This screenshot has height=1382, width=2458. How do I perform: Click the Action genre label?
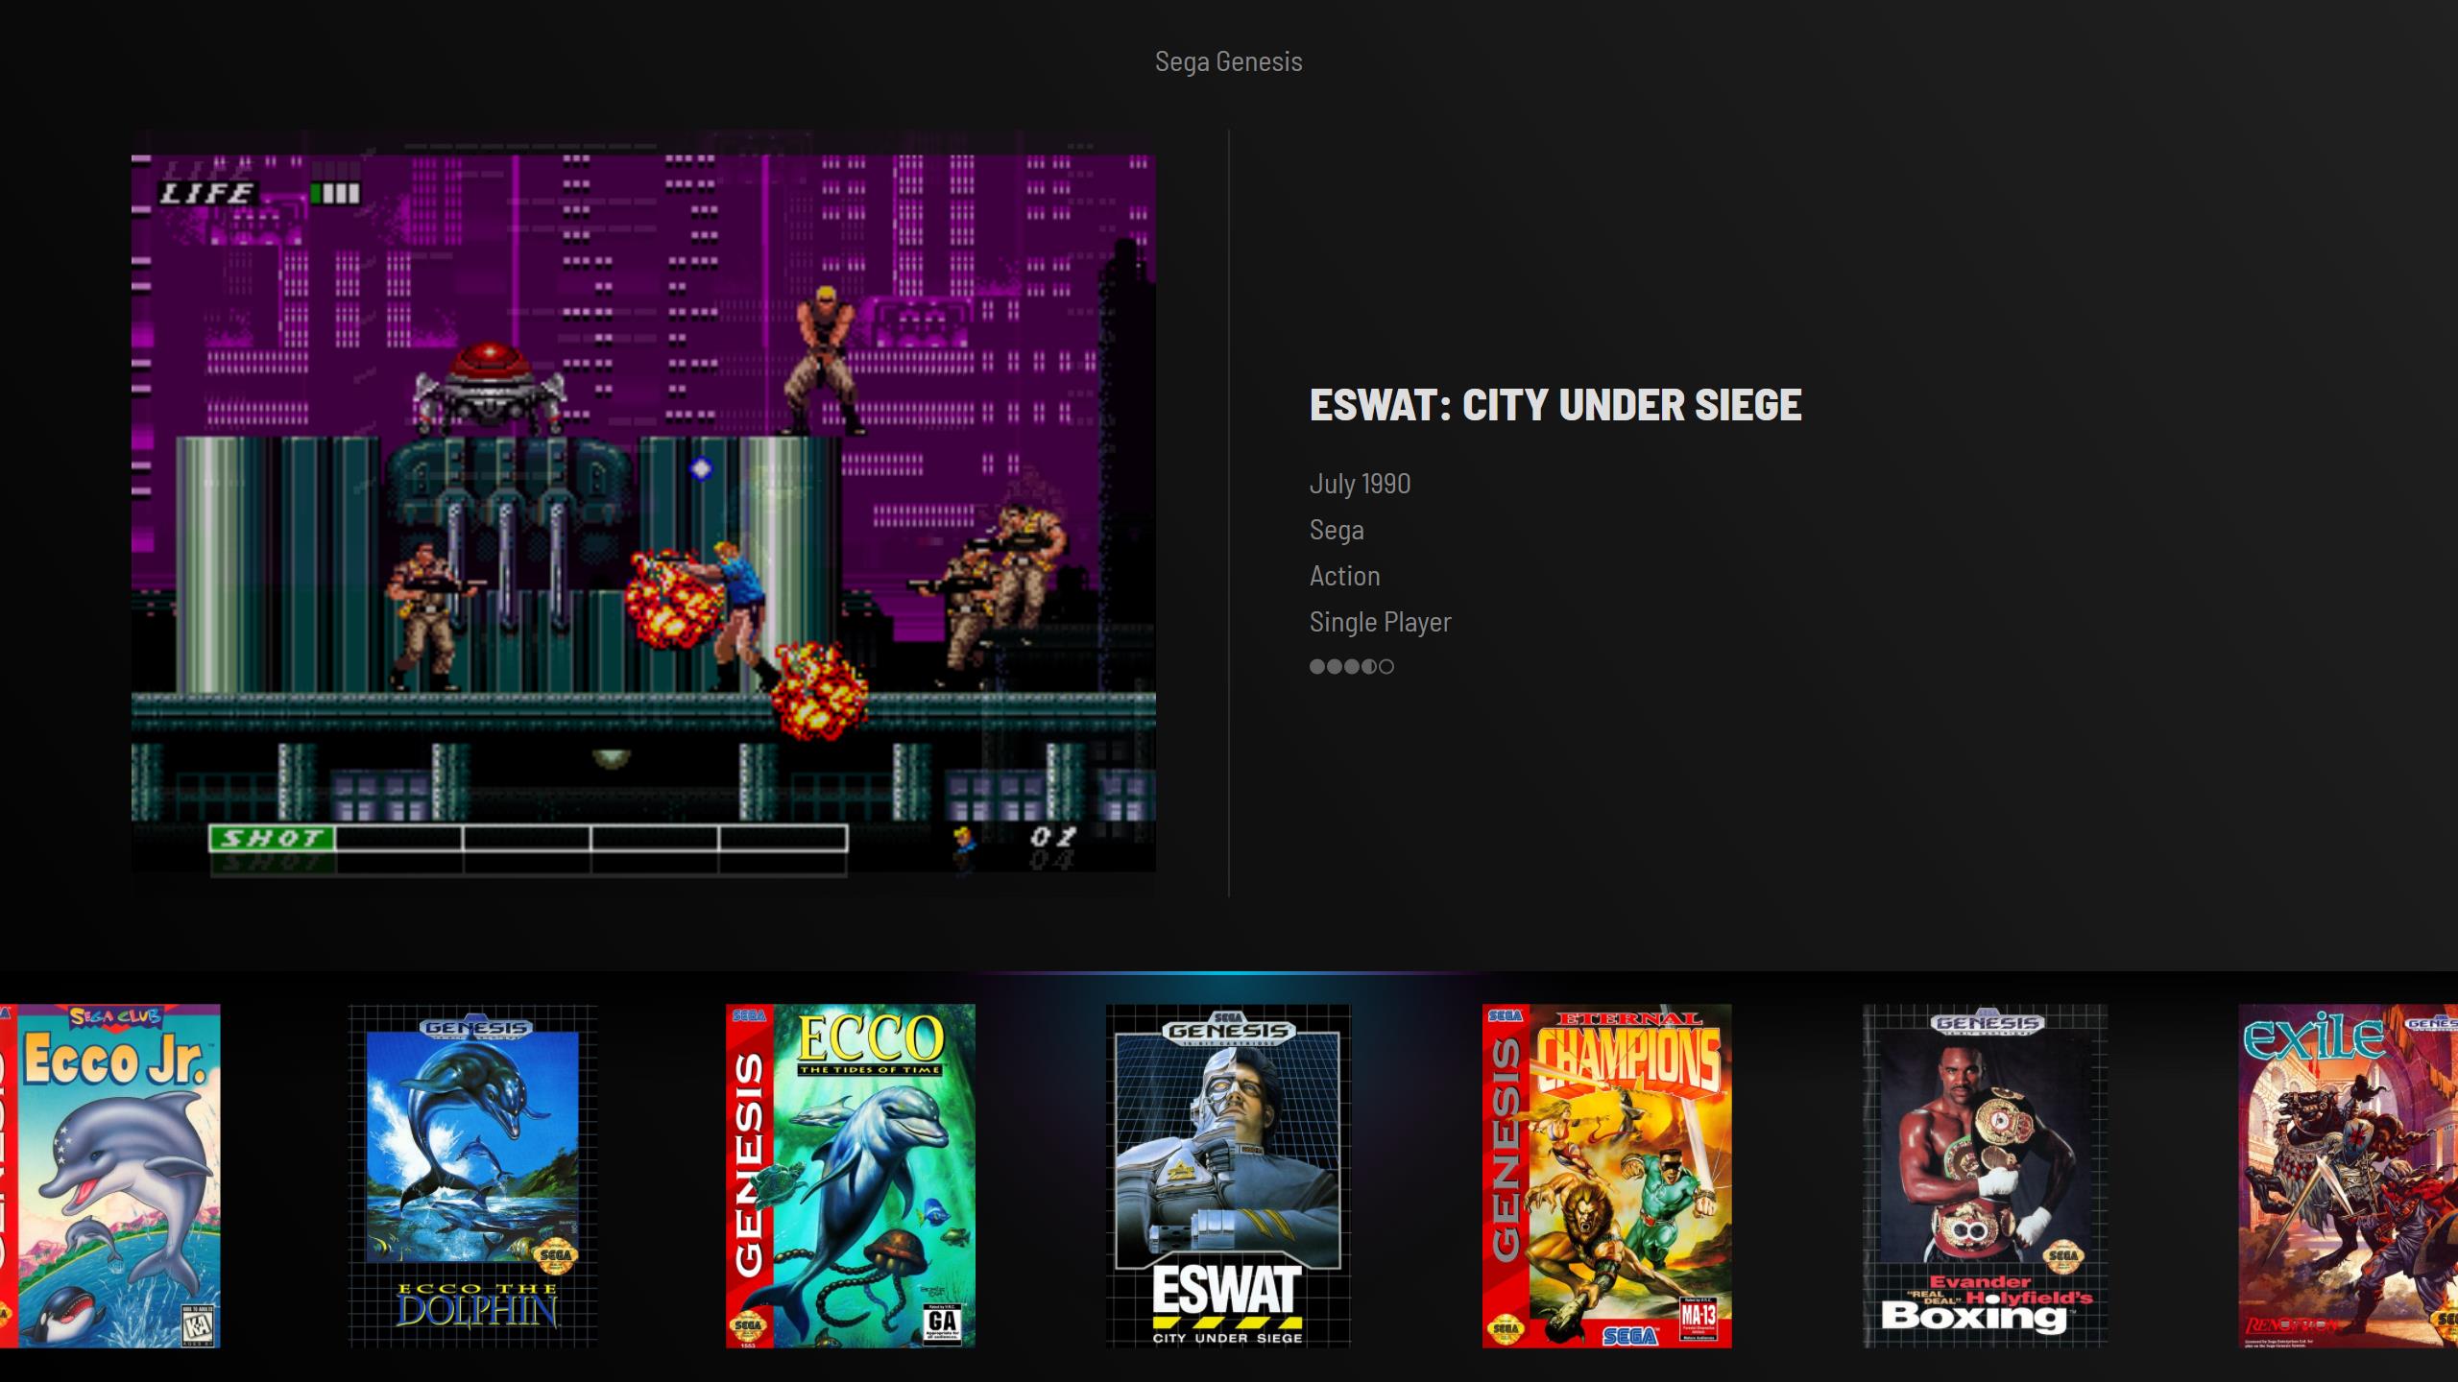click(x=1344, y=576)
